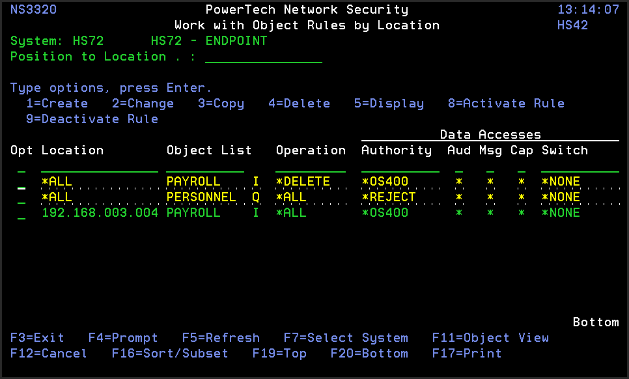Image resolution: width=629 pixels, height=379 pixels.
Task: Jump to list start with F19=Top
Action: pyautogui.click(x=279, y=354)
